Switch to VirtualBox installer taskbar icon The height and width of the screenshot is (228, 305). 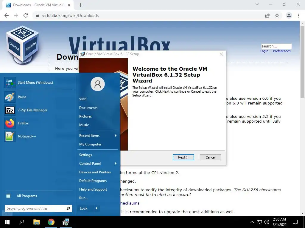coord(66,222)
